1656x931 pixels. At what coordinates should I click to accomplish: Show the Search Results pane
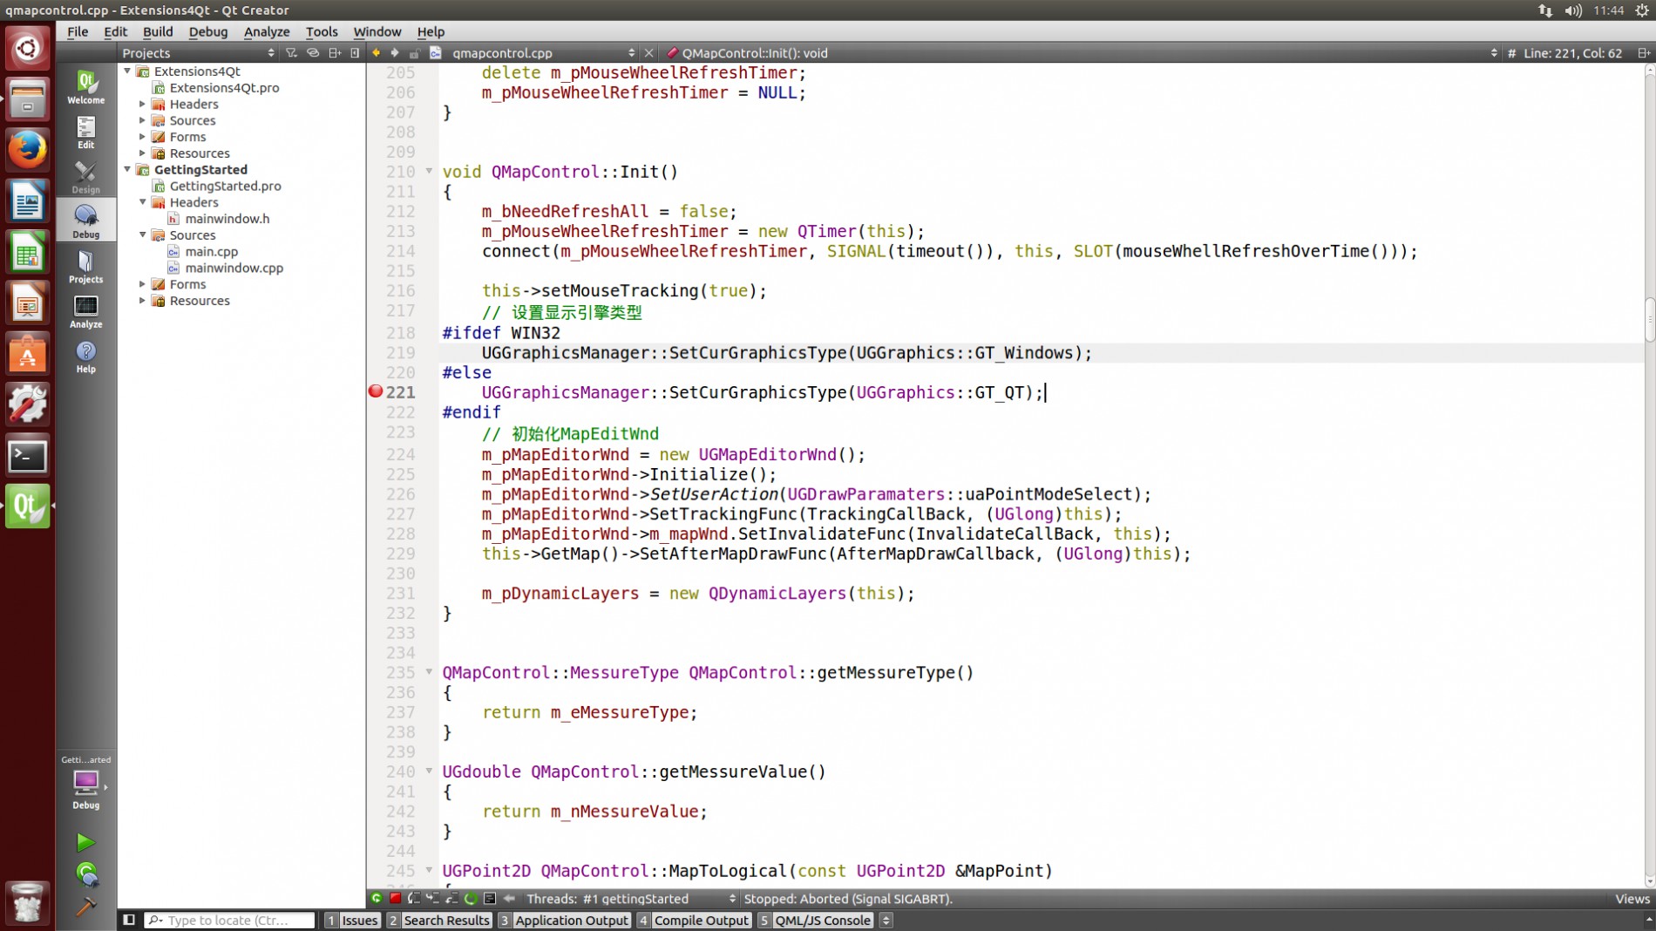click(439, 920)
